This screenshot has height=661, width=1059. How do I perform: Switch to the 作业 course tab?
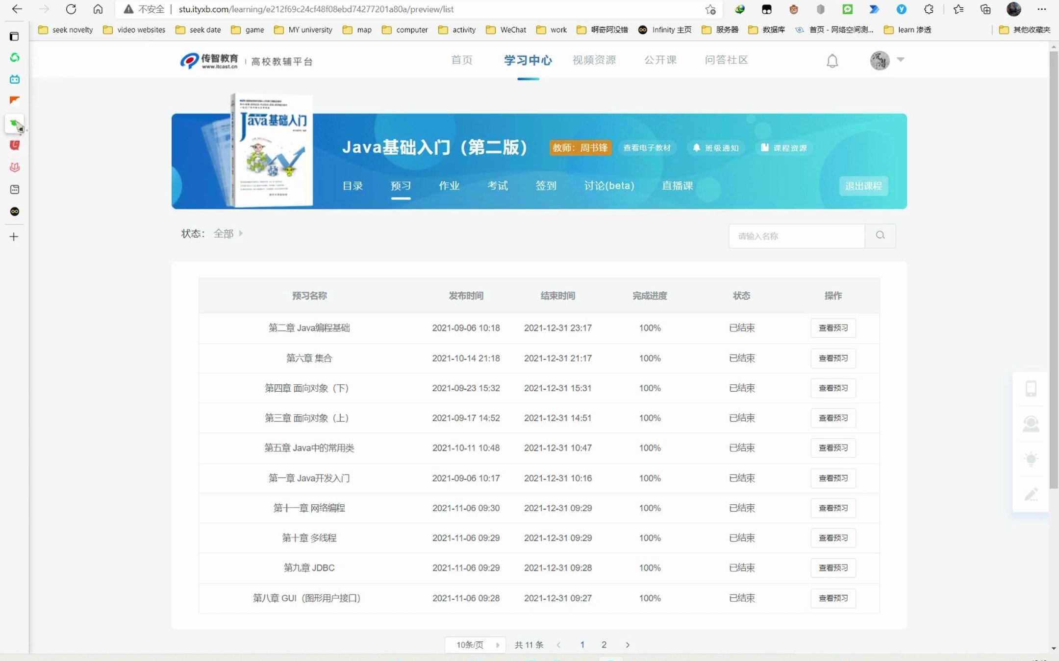pos(449,186)
